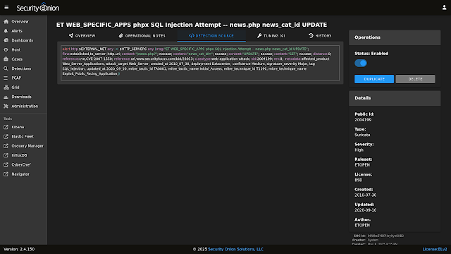
Task: Click the License value BSD
Action: [x=359, y=180]
